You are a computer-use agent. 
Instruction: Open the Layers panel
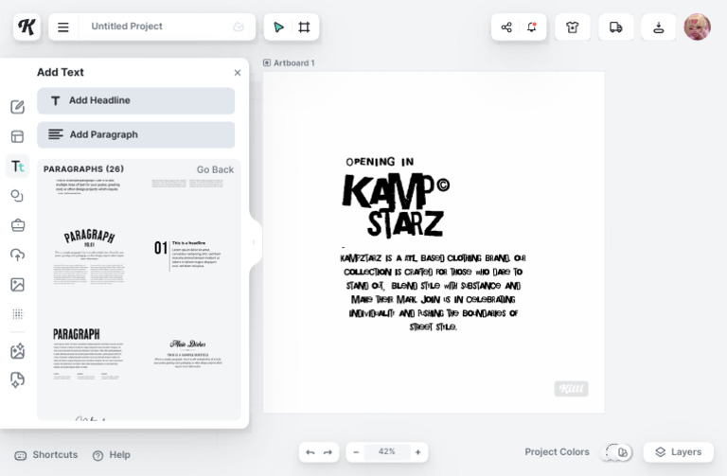[679, 452]
